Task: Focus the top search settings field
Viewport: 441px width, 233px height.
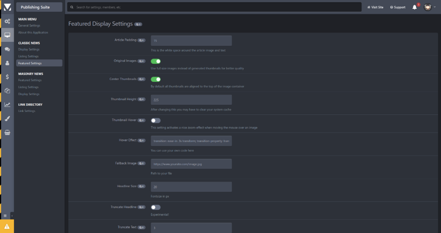Action: pos(214,7)
